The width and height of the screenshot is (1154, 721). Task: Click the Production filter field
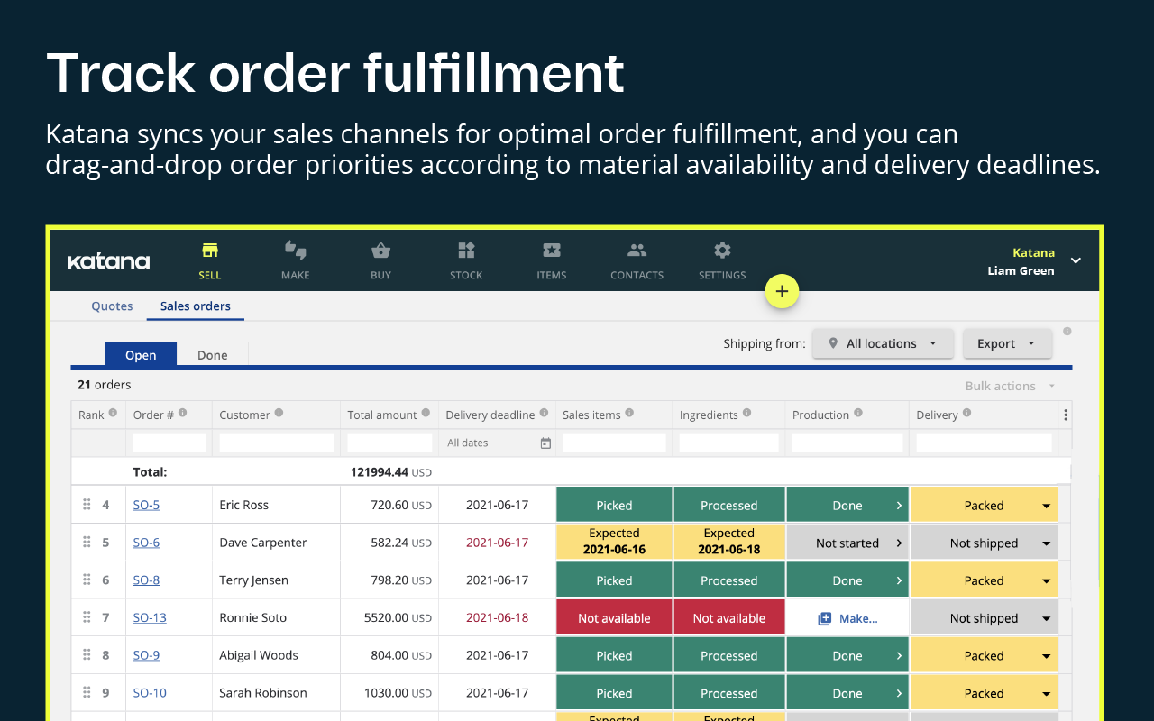pos(847,443)
